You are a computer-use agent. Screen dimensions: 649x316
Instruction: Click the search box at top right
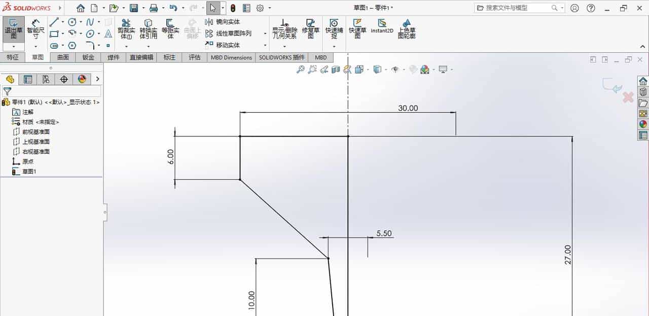[517, 8]
